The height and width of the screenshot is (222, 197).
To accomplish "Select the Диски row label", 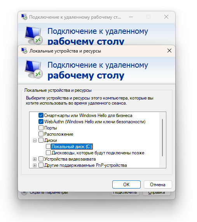I will point(51,140).
